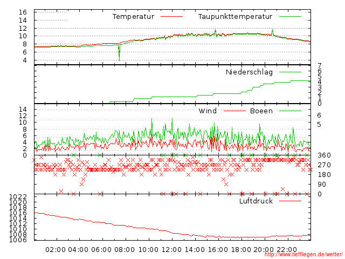The width and height of the screenshot is (345, 259).
Task: Click the 18:00 time axis label
Action: (241, 250)
